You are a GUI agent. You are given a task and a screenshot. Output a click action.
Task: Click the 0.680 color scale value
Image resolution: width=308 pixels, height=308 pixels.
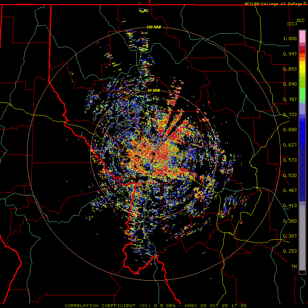(290, 130)
